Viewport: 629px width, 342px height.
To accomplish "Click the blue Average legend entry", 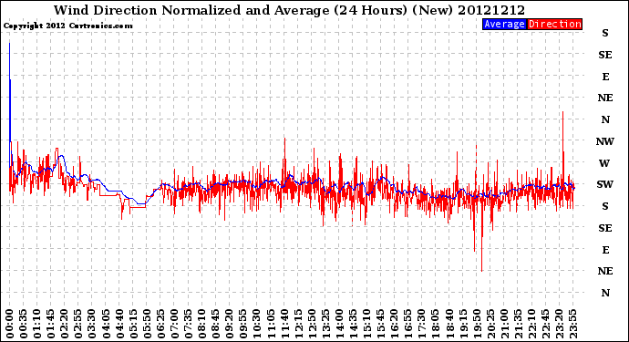I will pos(504,24).
